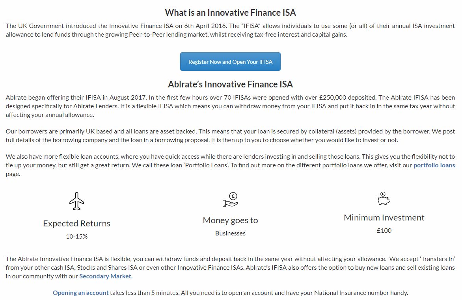Viewport: 462px width, 300px height.
Task: Click the What is an Innovative Finance ISA heading
Action: click(x=230, y=13)
